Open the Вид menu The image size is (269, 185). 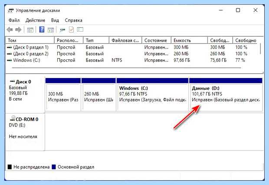(55, 20)
